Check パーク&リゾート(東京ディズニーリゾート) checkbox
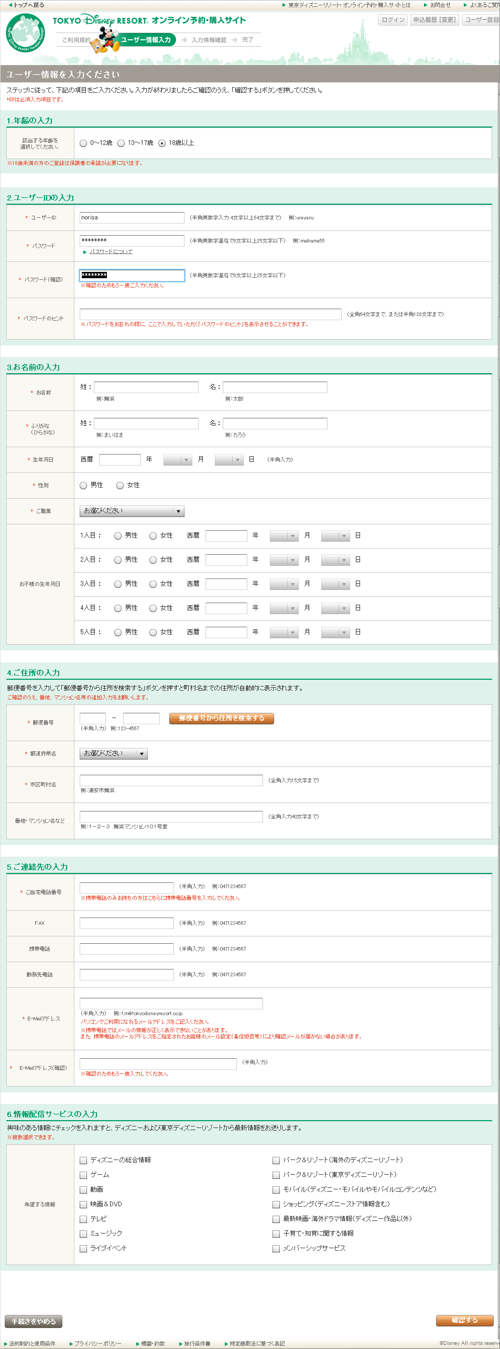Image resolution: width=500 pixels, height=1349 pixels. coord(276,1175)
